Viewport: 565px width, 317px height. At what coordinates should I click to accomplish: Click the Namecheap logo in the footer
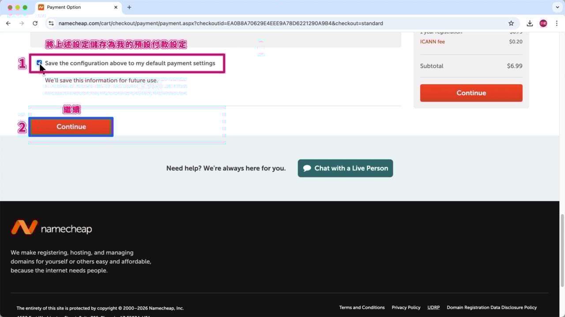pyautogui.click(x=51, y=228)
